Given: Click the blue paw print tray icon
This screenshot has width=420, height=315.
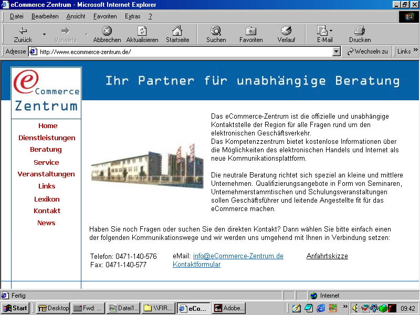Looking at the screenshot, I should point(374,308).
